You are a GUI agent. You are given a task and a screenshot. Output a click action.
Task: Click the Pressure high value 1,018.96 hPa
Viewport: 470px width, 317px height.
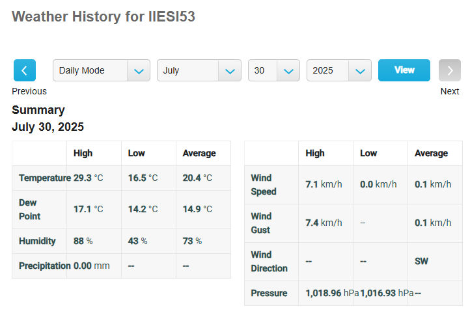[x=332, y=293]
